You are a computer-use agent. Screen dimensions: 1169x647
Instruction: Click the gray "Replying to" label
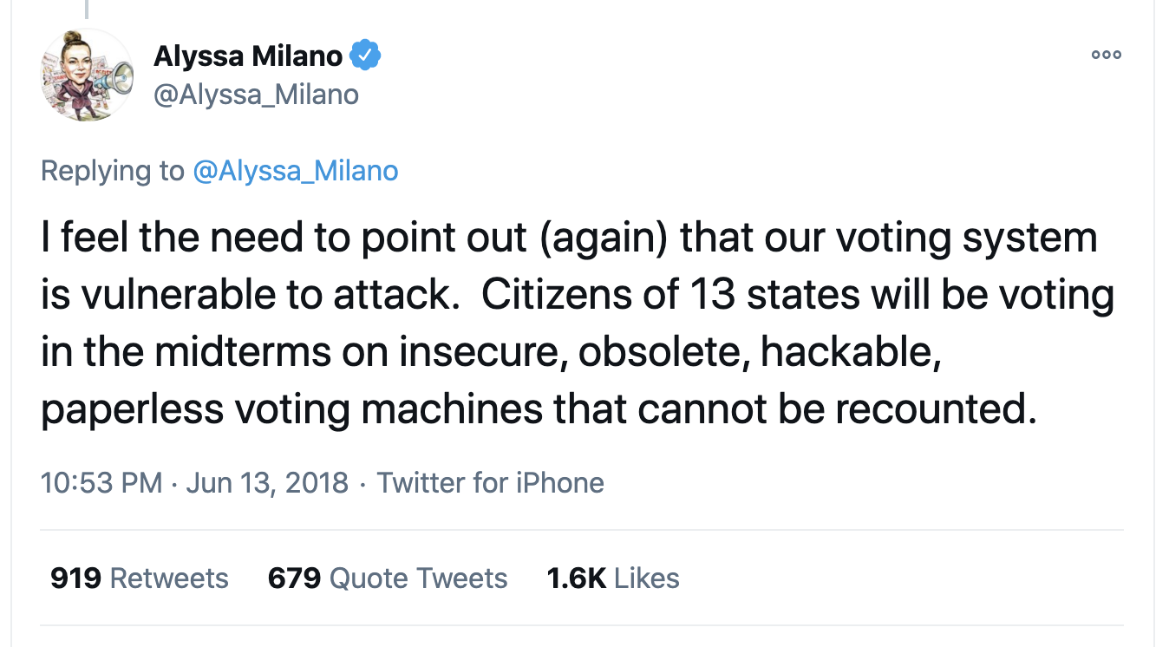pyautogui.click(x=113, y=170)
